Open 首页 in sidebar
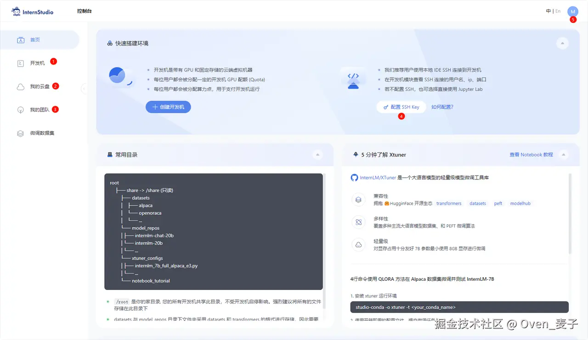The image size is (588, 340). tap(40, 40)
